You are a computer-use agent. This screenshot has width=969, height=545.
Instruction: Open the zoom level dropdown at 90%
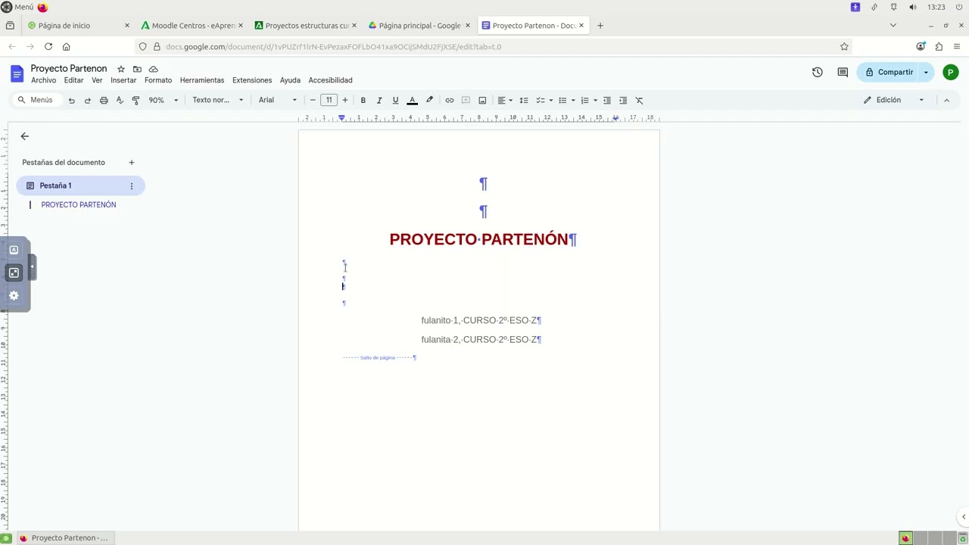coord(163,100)
